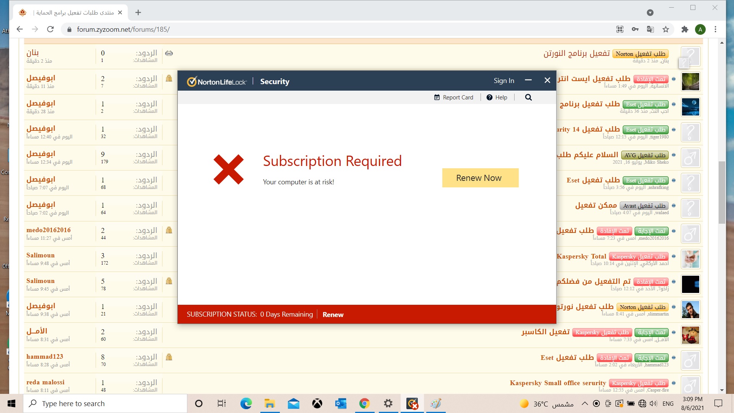Open the Chrome three-dot menu

pos(715,29)
